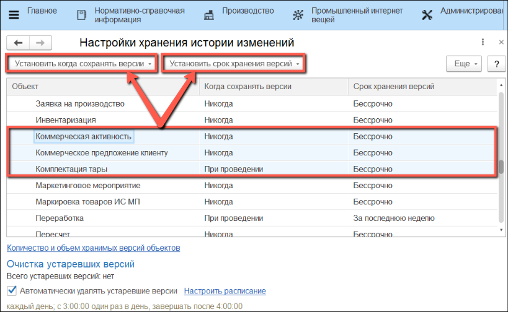Screen dimensions: 508x312
Task: Open 'Количество и объем хранимых версий объектов' link
Action: (x=93, y=248)
